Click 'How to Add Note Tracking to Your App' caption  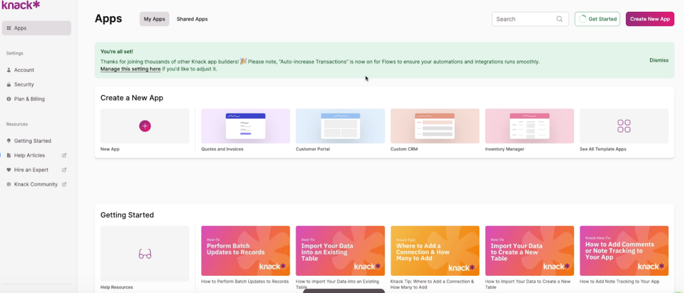(620, 282)
